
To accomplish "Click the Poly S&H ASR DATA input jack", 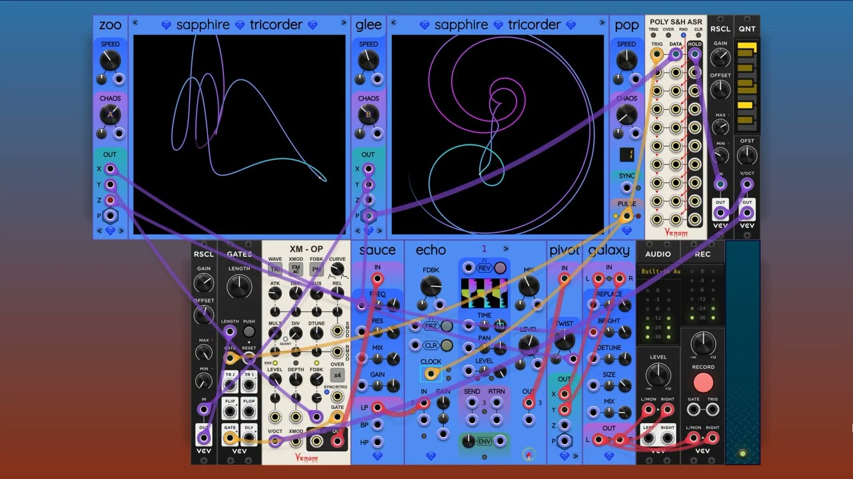I will 676,54.
